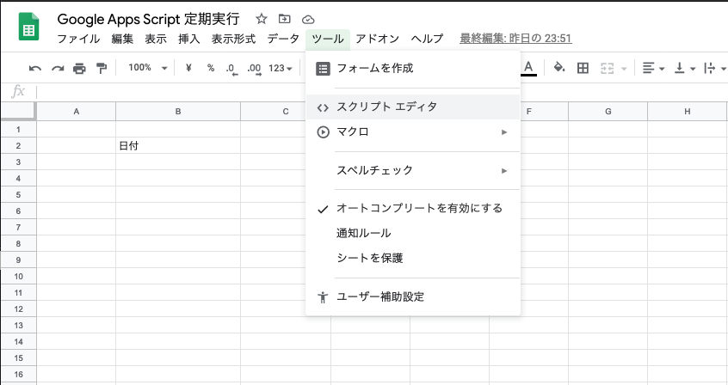Select column G header

coord(608,112)
